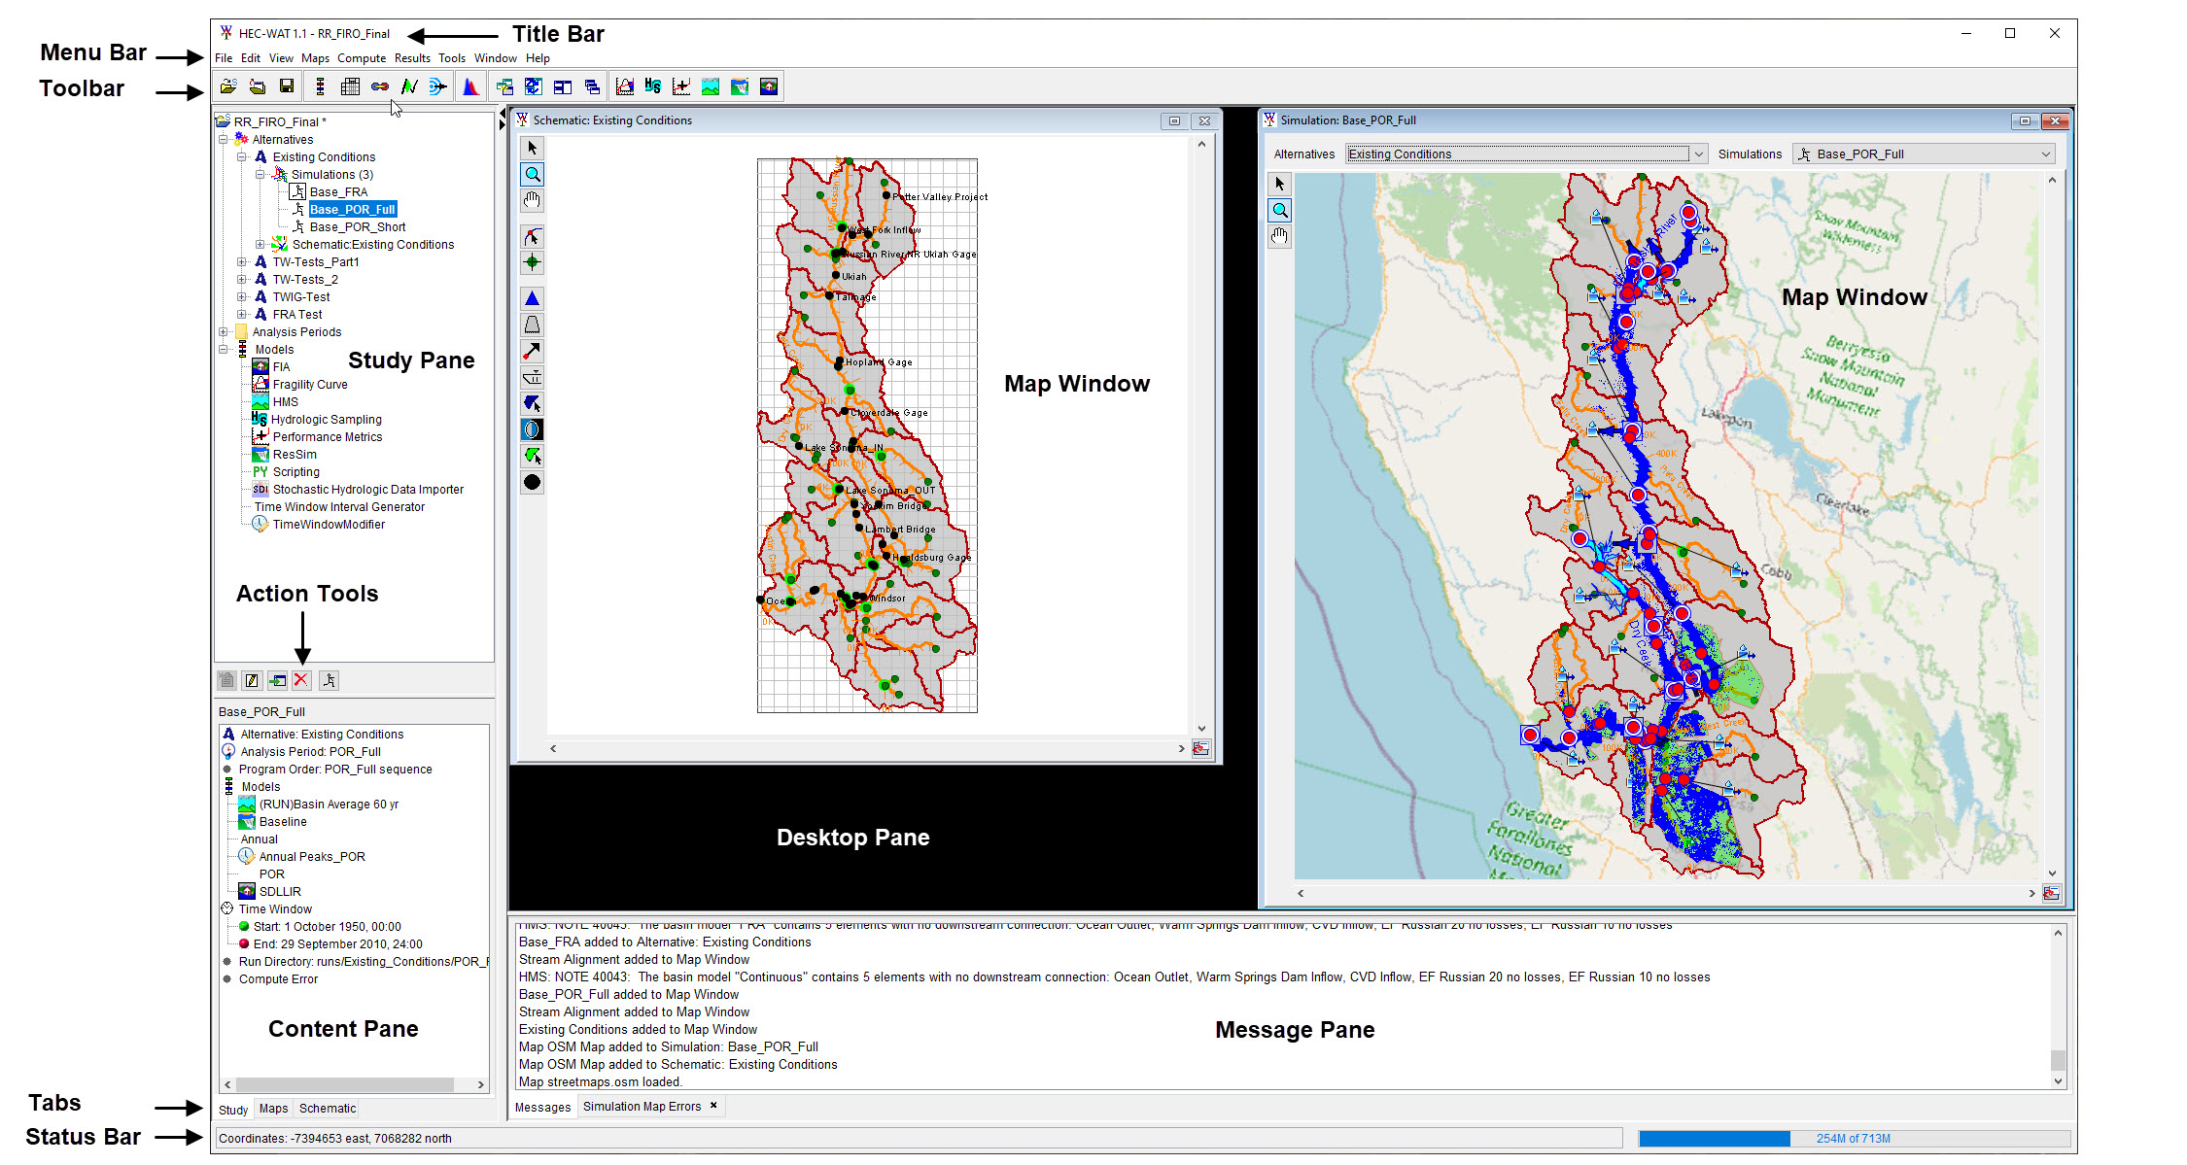Click Performance Metrics in models list
This screenshot has width=2187, height=1165.
click(x=328, y=437)
